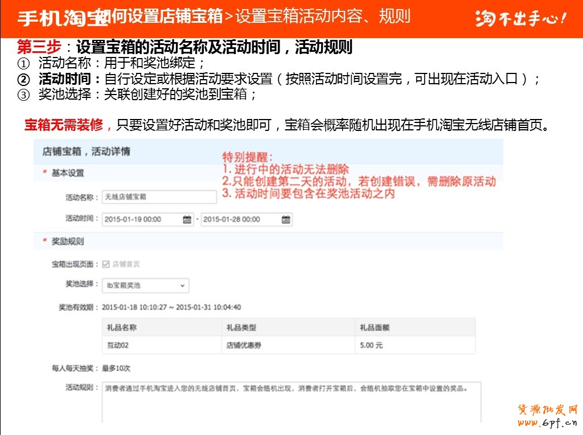Click the start time field 2015-01-19 00:00
Screen dimensions: 583x435
point(142,220)
